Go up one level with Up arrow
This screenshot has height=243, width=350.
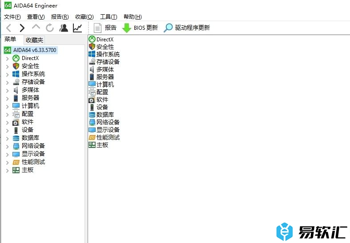click(36, 27)
